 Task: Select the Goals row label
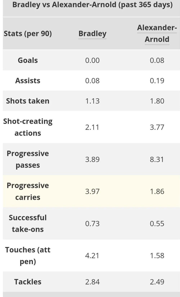coord(28,60)
